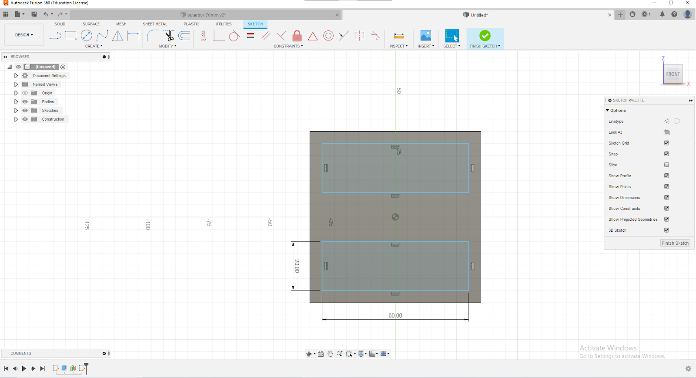Image resolution: width=696 pixels, height=378 pixels.
Task: Apply Perpendicular constraint
Action: 281,36
